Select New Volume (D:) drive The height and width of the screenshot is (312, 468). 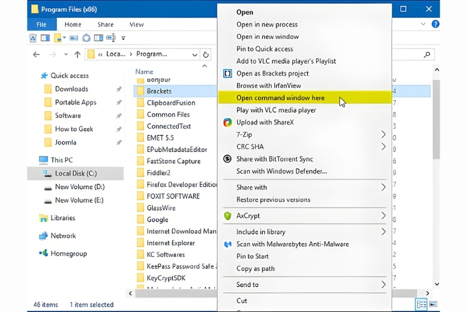(74, 187)
